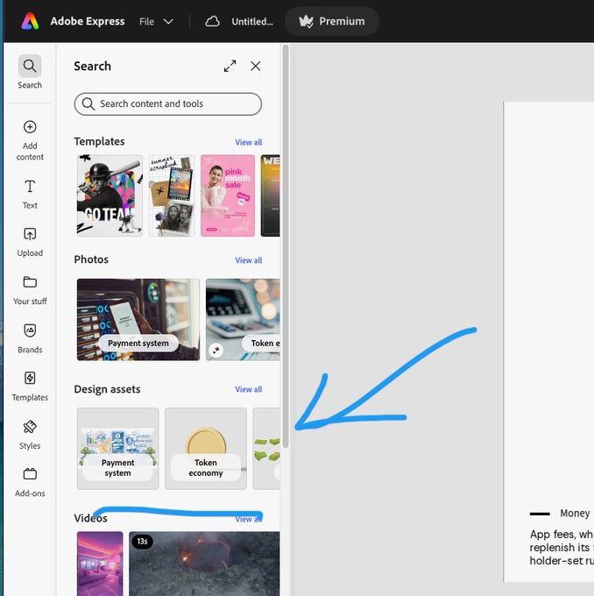This screenshot has width=594, height=596.
Task: Click the Premium upgrade button
Action: 332,21
